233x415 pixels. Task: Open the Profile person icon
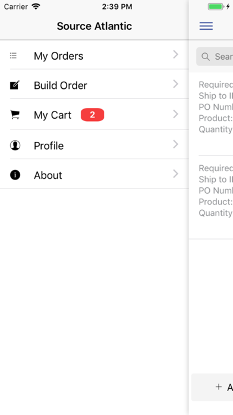pyautogui.click(x=15, y=145)
